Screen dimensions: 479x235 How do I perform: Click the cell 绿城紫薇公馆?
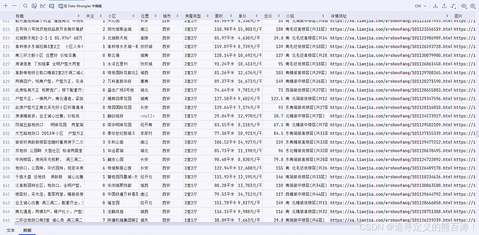point(123,168)
